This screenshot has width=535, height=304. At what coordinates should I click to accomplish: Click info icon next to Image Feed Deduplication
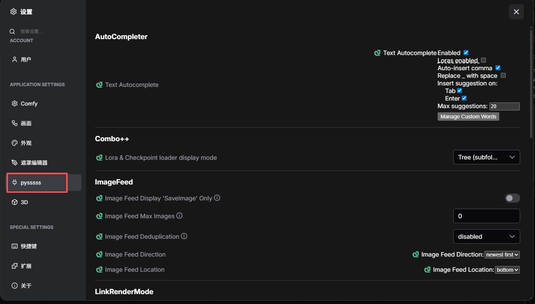point(184,236)
